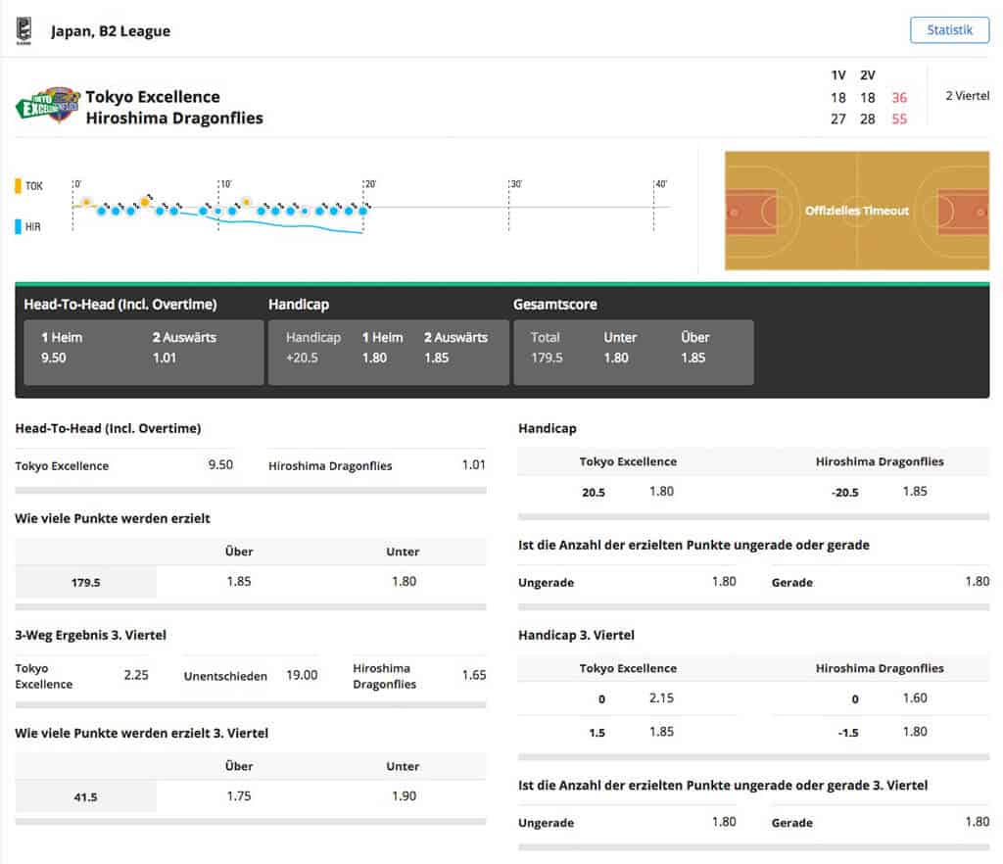
Task: Choose Tokyo Excellence 0 handicap 2.15 3. Viertel
Action: (x=628, y=698)
